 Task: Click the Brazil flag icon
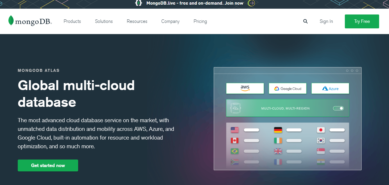click(235, 151)
